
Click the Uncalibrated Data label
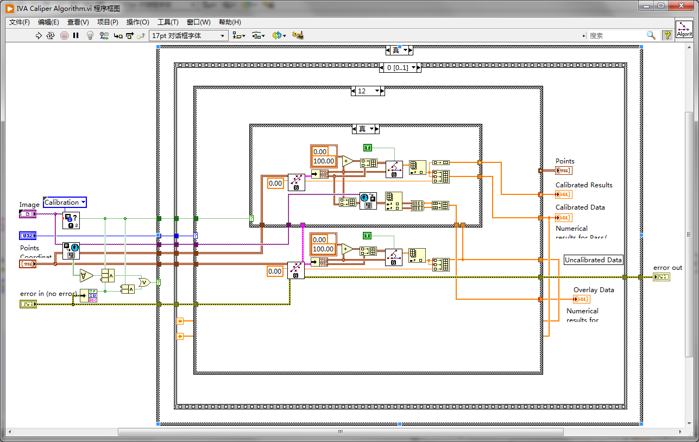tap(593, 260)
